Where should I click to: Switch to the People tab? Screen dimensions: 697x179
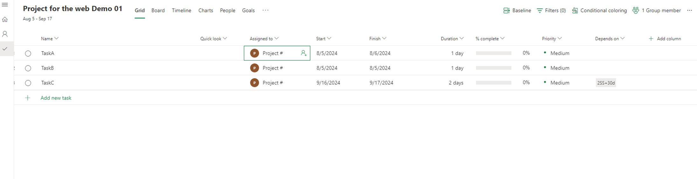[228, 10]
